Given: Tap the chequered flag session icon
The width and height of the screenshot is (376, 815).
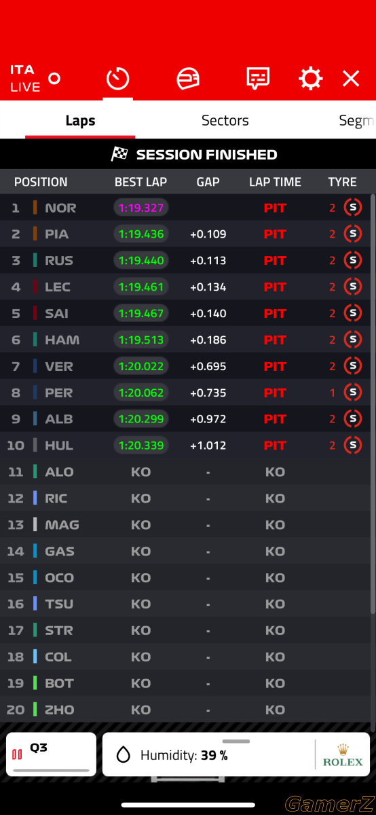Looking at the screenshot, I should pos(119,154).
